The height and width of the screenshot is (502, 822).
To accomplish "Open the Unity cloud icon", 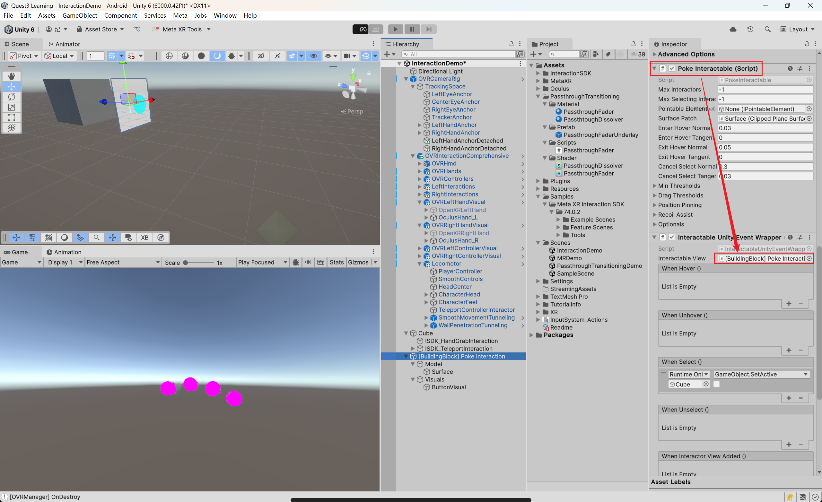I will pos(733,29).
